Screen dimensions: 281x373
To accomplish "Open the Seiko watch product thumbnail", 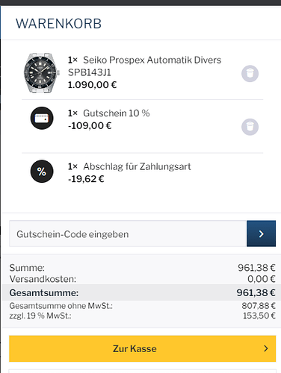I will 42,73.
